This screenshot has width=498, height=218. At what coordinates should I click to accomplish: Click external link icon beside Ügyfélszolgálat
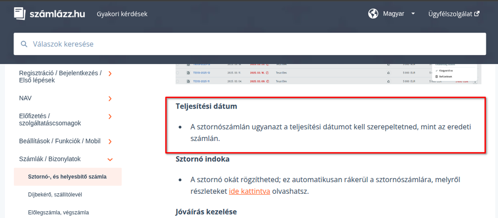click(477, 14)
